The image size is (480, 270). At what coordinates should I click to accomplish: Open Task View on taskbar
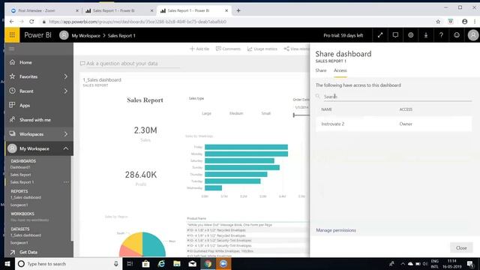pos(130,263)
